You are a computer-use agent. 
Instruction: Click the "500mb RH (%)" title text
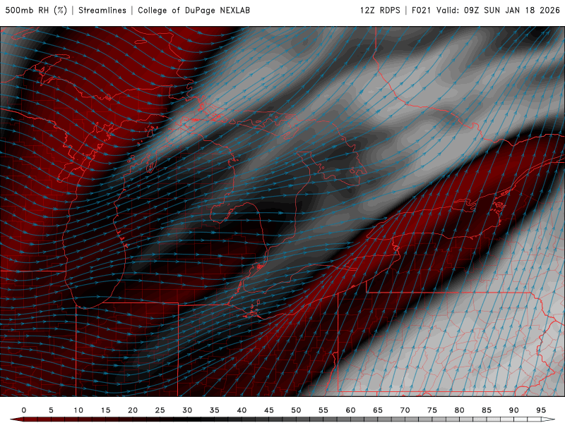click(36, 10)
